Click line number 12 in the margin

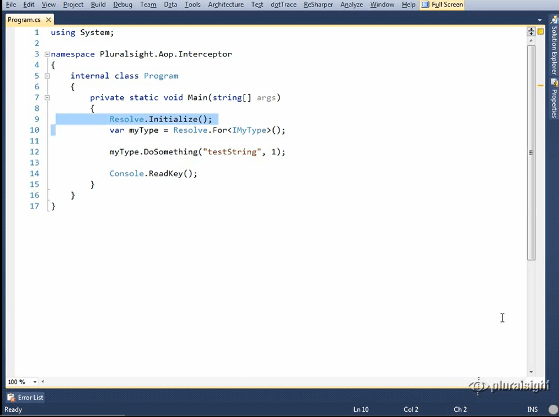34,152
